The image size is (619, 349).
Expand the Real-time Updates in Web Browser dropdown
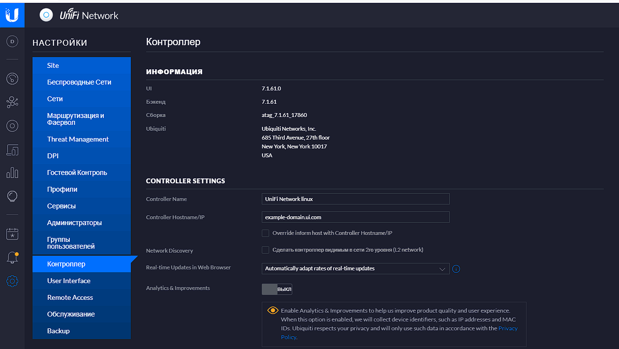coord(356,268)
